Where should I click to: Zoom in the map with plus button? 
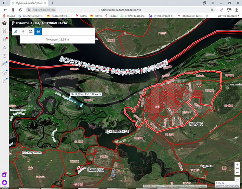coord(237,165)
